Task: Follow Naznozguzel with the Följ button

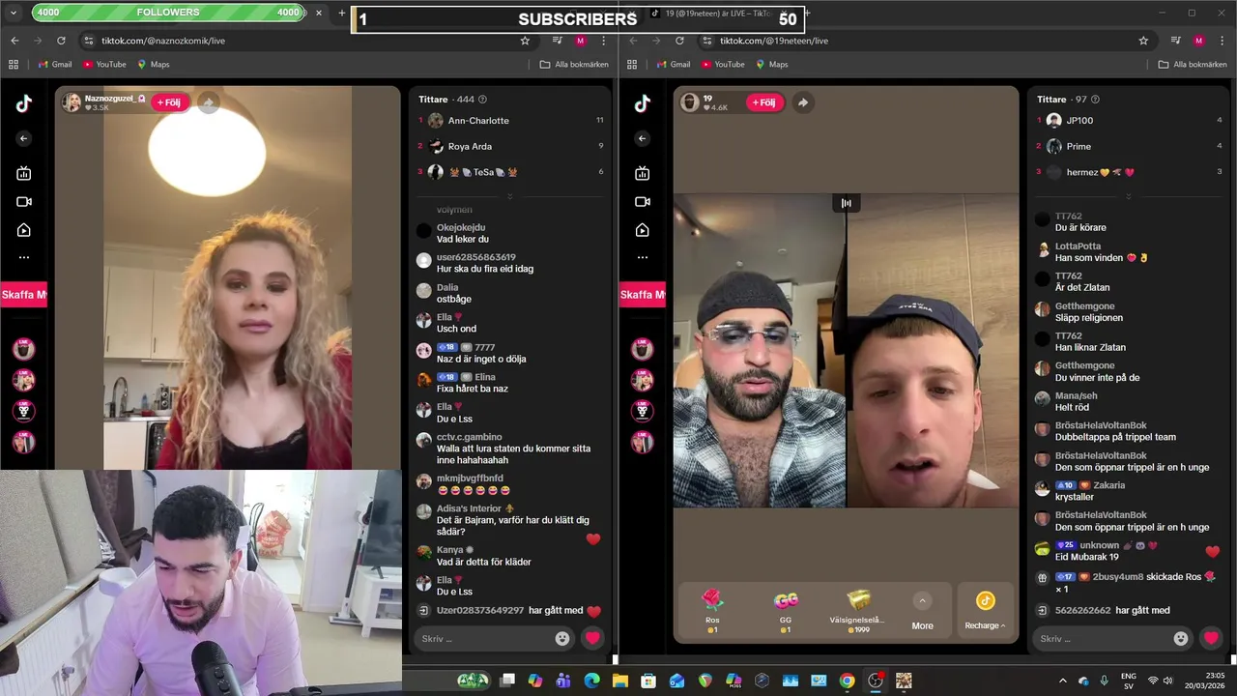Action: point(168,102)
